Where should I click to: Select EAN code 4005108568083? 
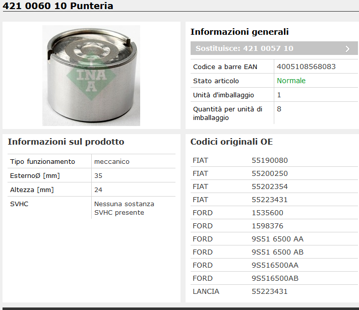point(306,67)
